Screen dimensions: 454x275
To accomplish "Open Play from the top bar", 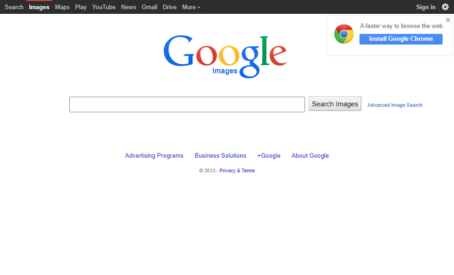I will coord(81,7).
